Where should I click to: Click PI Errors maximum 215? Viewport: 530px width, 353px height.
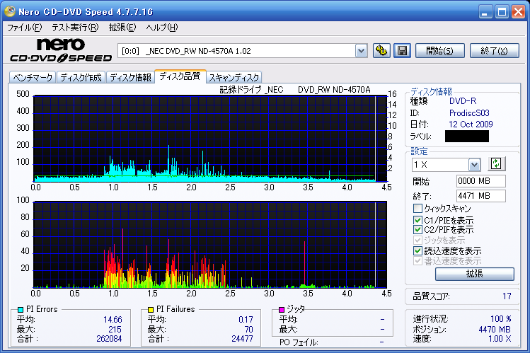click(115, 330)
